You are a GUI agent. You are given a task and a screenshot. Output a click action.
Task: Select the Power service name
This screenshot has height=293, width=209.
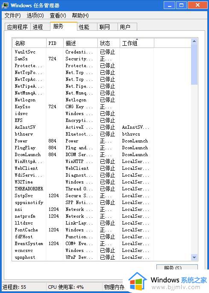(x=21, y=141)
